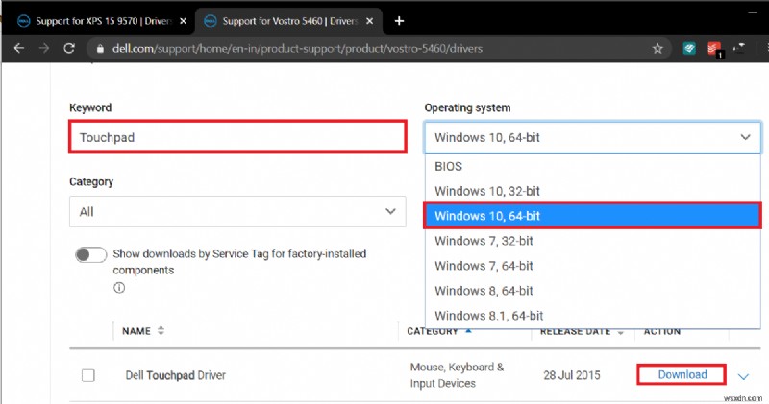Open the teal extension icon in toolbar
The image size is (769, 404).
coord(689,48)
